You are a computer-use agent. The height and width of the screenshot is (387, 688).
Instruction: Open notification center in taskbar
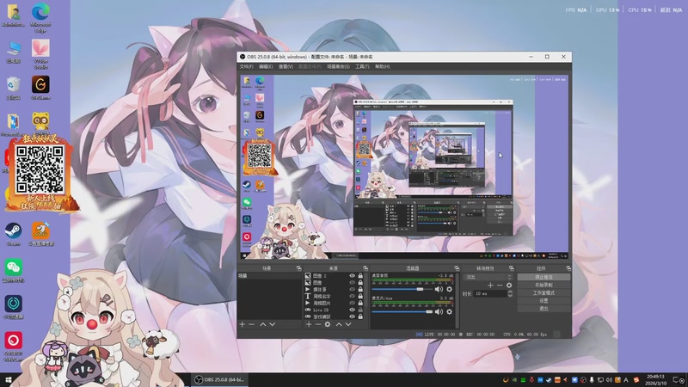679,379
